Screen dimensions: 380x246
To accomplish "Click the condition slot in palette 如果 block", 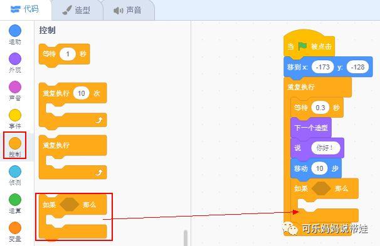I will (x=70, y=205).
